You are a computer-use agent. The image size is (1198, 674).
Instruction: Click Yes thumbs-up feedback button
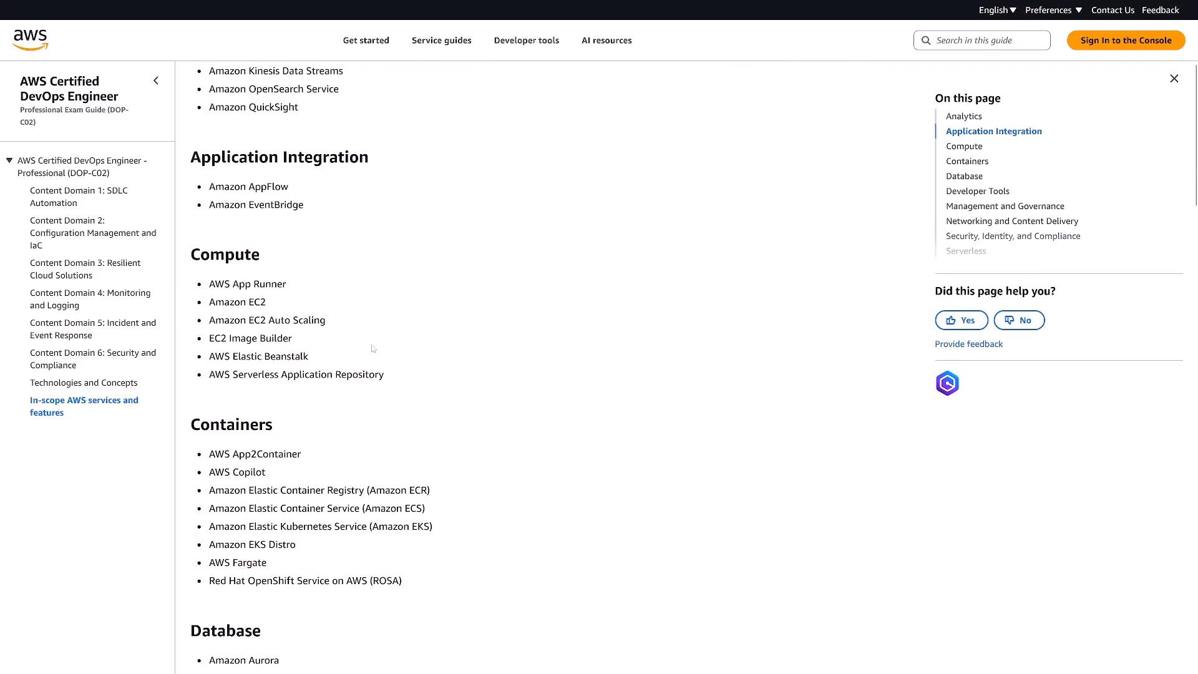[961, 320]
